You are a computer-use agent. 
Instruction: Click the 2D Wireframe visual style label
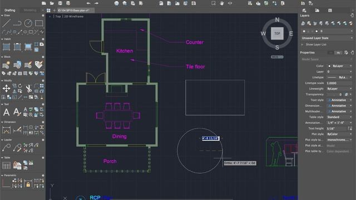point(73,16)
